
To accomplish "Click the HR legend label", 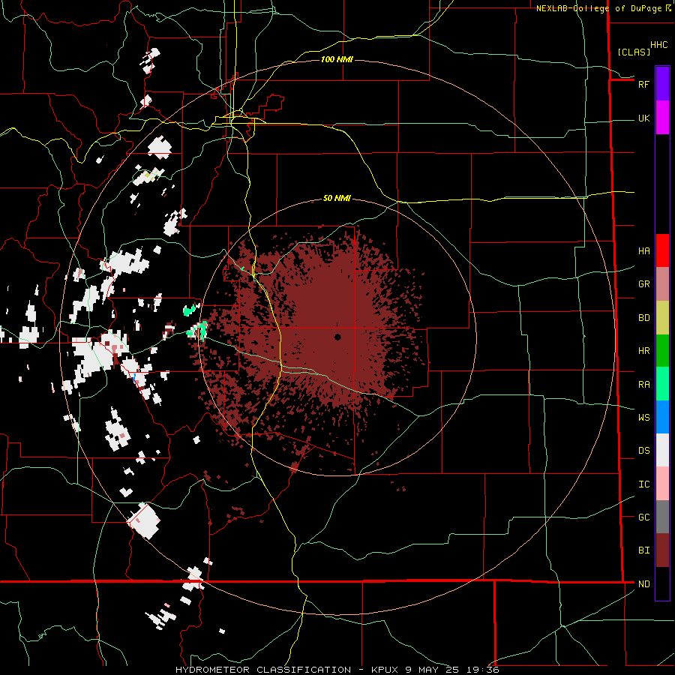I will 643,351.
